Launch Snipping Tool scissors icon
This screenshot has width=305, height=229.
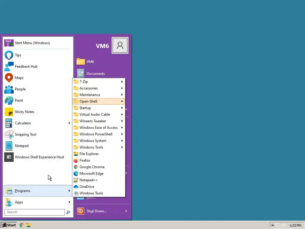click(x=9, y=134)
